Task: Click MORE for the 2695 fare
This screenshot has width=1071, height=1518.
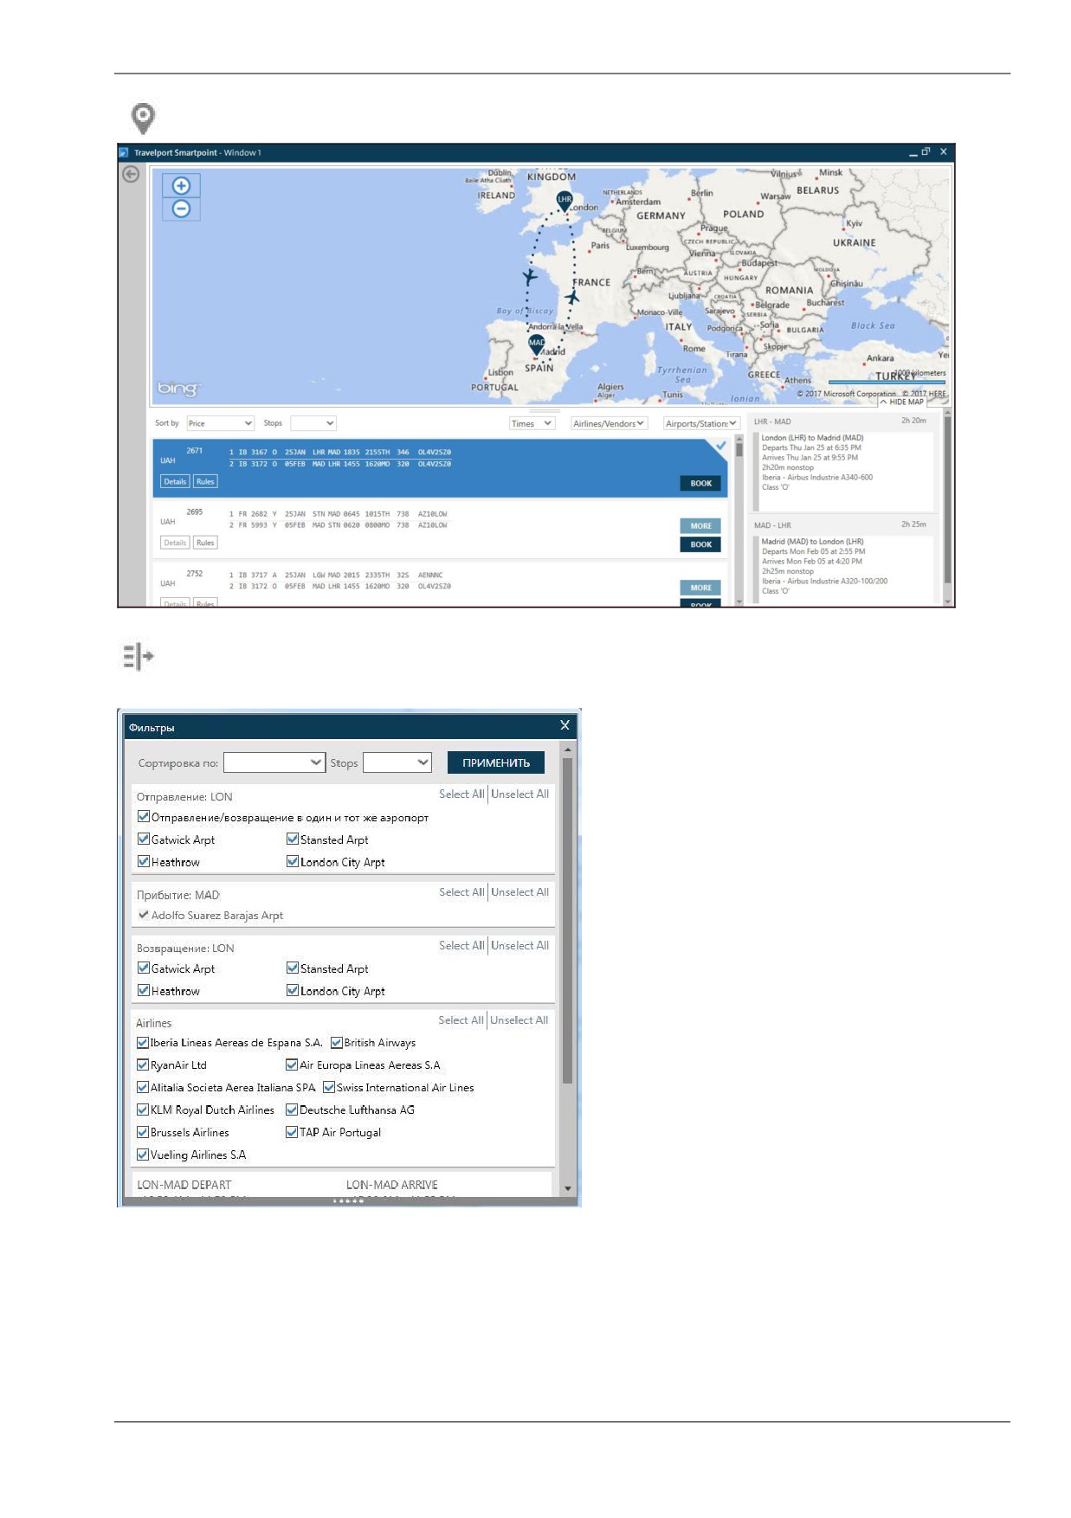Action: point(700,526)
